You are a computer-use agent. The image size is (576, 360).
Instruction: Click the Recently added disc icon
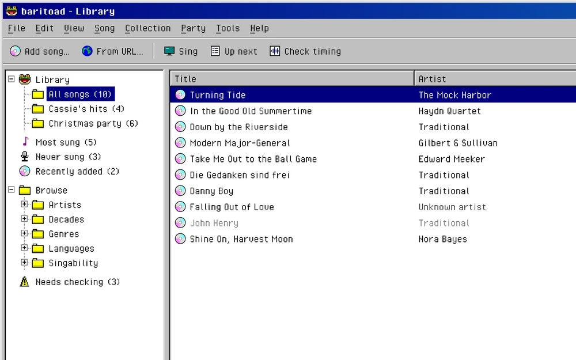pos(25,171)
